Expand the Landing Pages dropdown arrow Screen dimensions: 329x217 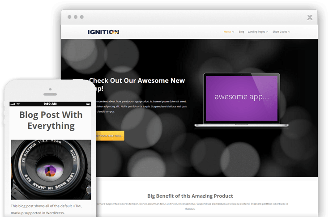pos(267,32)
